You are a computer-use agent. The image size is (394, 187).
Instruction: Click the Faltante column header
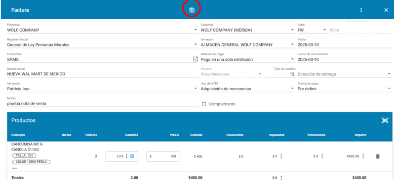coord(91,135)
